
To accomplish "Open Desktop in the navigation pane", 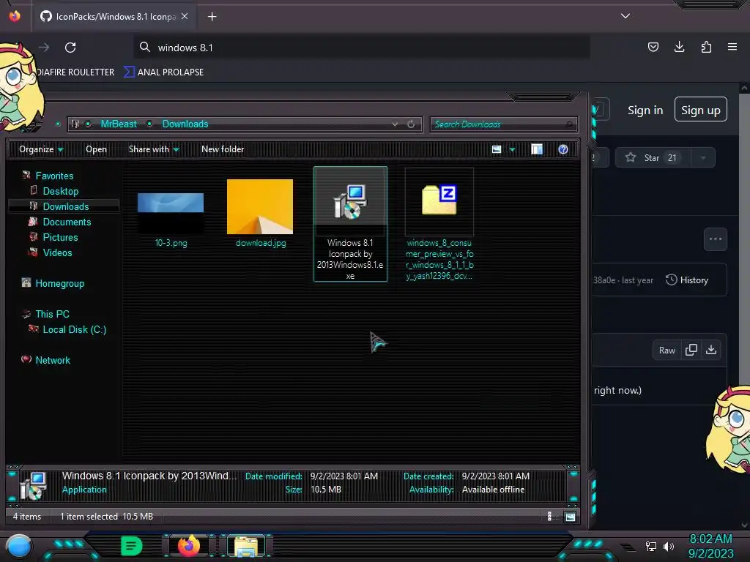I will [x=60, y=191].
